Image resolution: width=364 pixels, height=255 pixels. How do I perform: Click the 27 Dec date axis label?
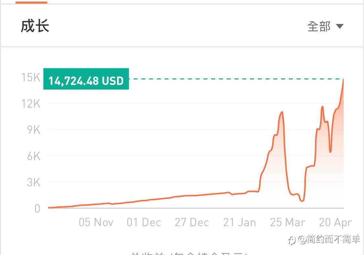pos(192,223)
